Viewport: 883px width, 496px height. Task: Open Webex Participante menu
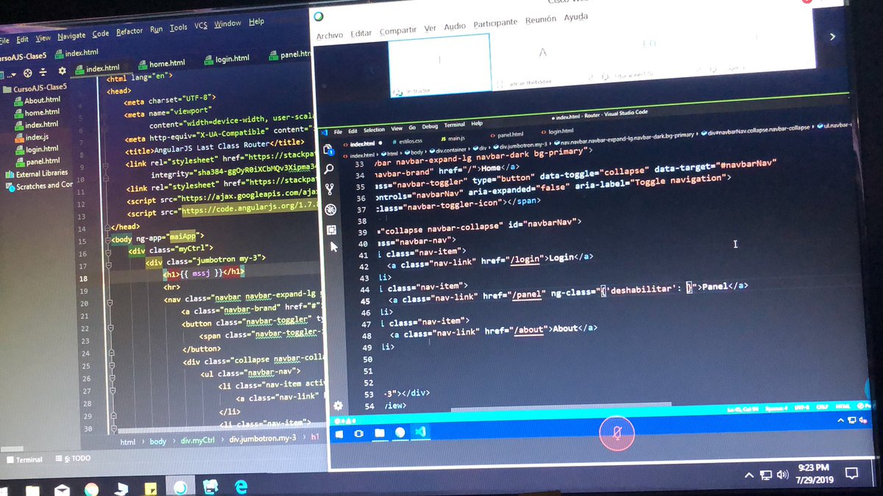tap(495, 23)
